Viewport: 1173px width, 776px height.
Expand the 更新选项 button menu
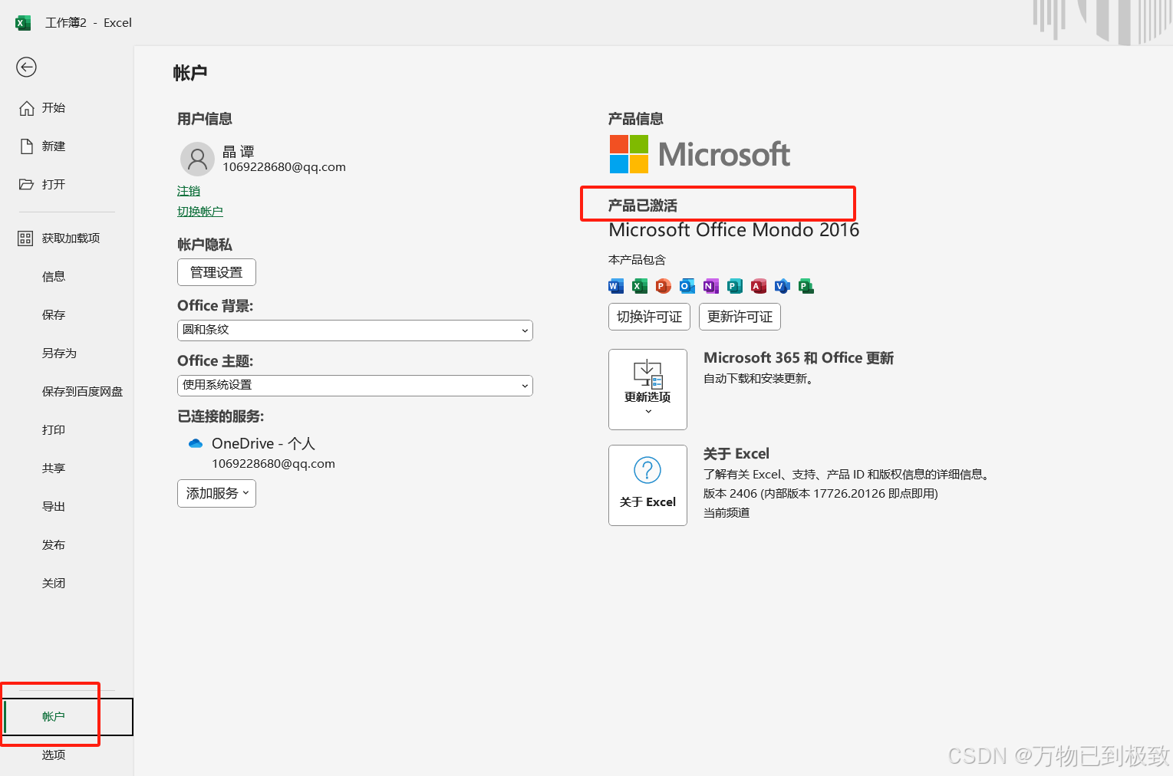[x=647, y=390]
